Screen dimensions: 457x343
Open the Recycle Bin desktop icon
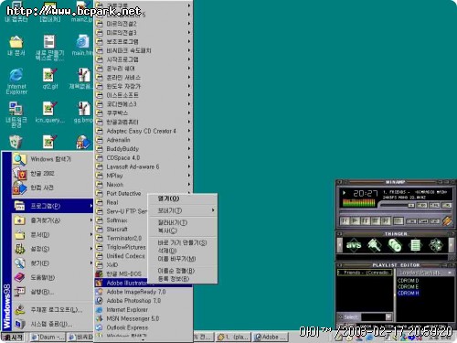pos(16,142)
